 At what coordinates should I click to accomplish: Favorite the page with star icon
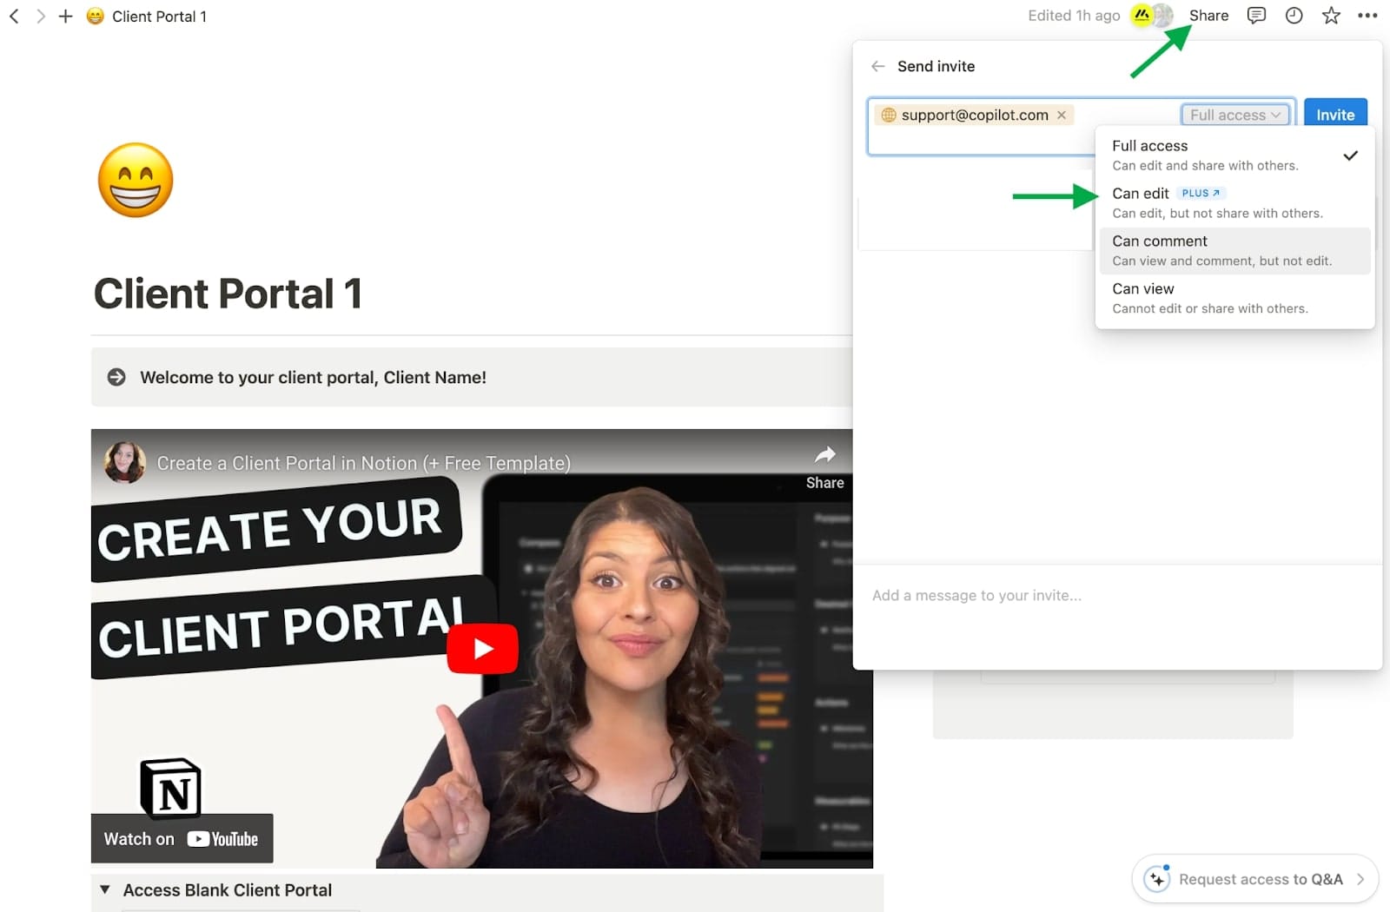click(1331, 16)
